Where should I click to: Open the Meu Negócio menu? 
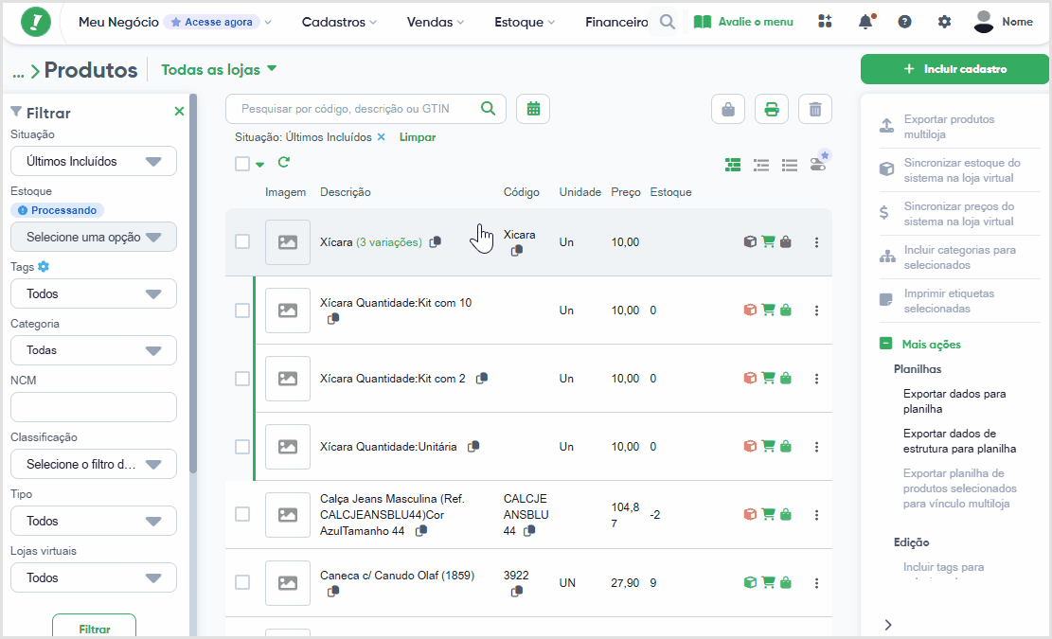tap(118, 22)
